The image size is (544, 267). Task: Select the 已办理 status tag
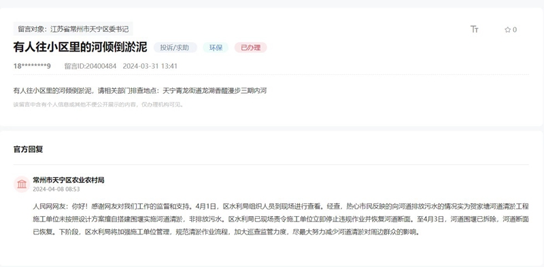click(251, 48)
